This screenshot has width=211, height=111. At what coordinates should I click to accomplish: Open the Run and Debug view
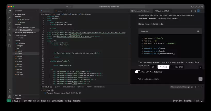(x=10, y=29)
